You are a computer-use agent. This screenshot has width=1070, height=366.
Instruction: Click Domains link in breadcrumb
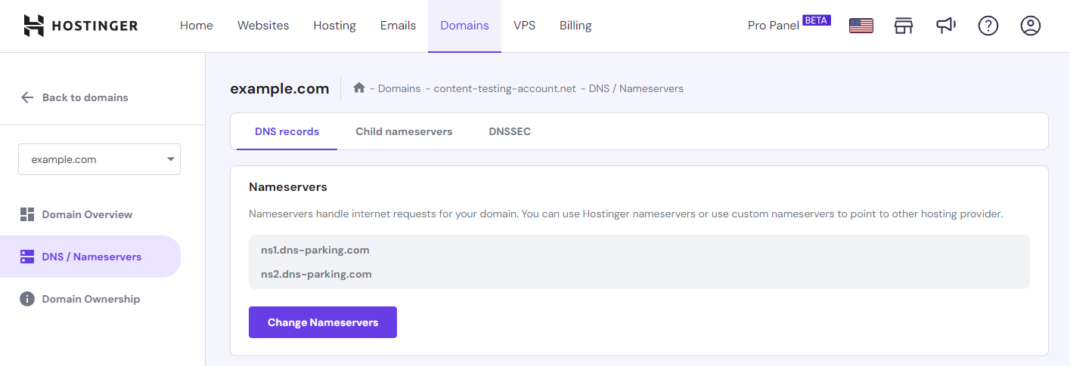399,88
